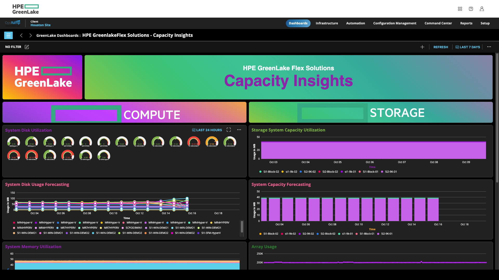Open the Reports menu
The height and width of the screenshot is (280, 499).
point(466,23)
